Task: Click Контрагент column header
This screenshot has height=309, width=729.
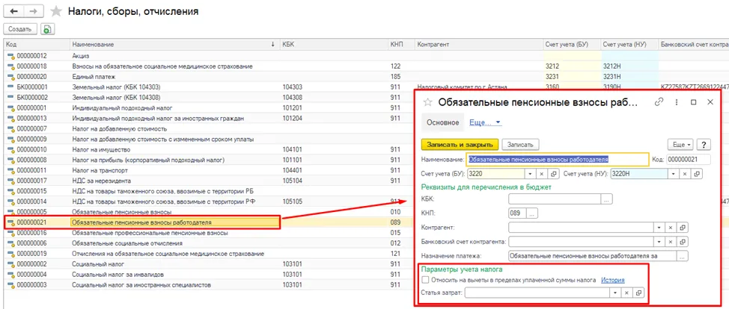Action: (478, 44)
